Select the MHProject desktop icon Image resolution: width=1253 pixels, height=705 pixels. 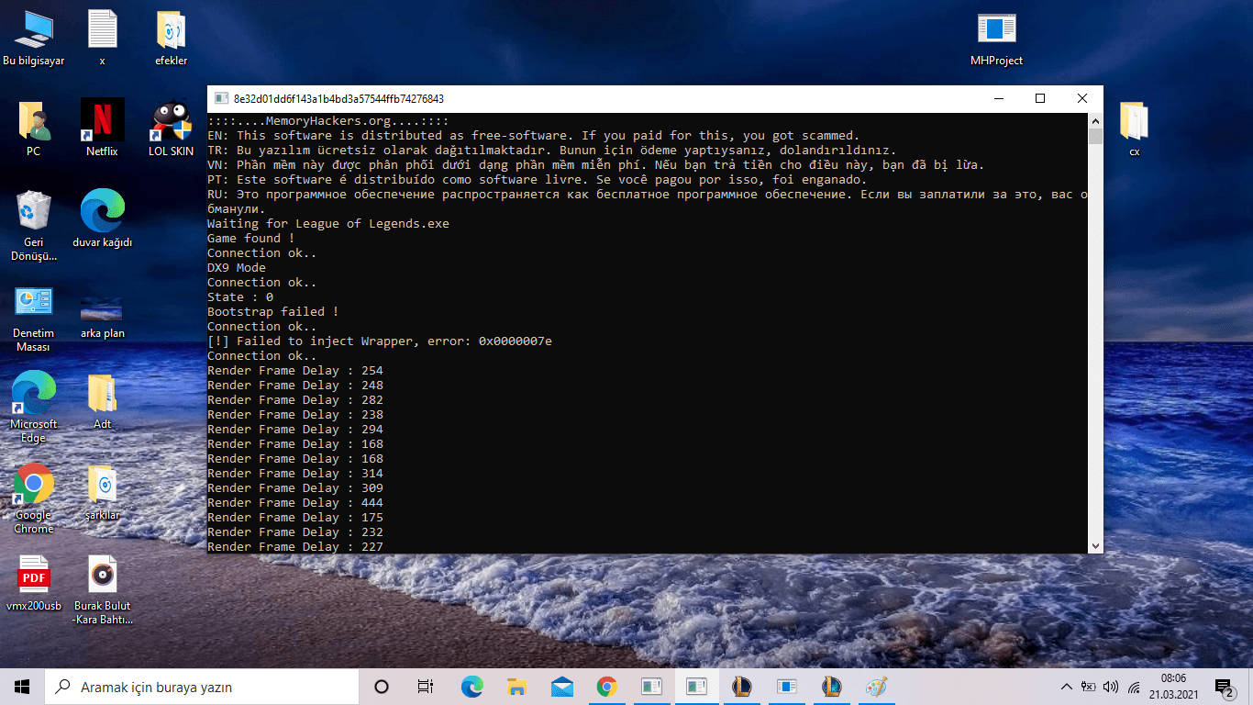996,38
